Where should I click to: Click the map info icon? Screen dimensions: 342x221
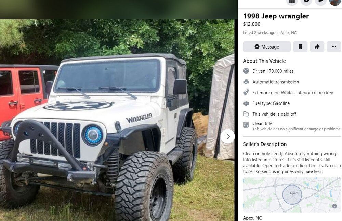coord(334,206)
